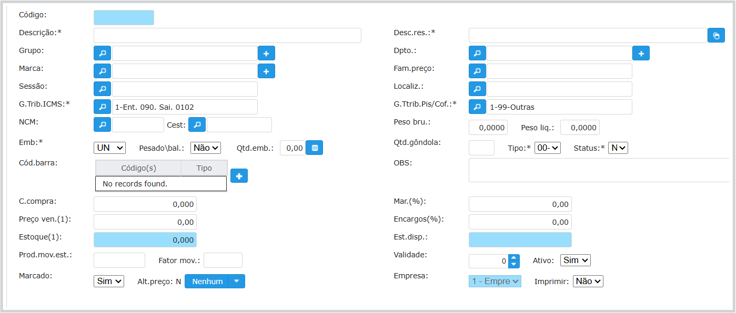This screenshot has width=736, height=313.
Task: Click the Cest search magnifier icon
Action: 197,124
